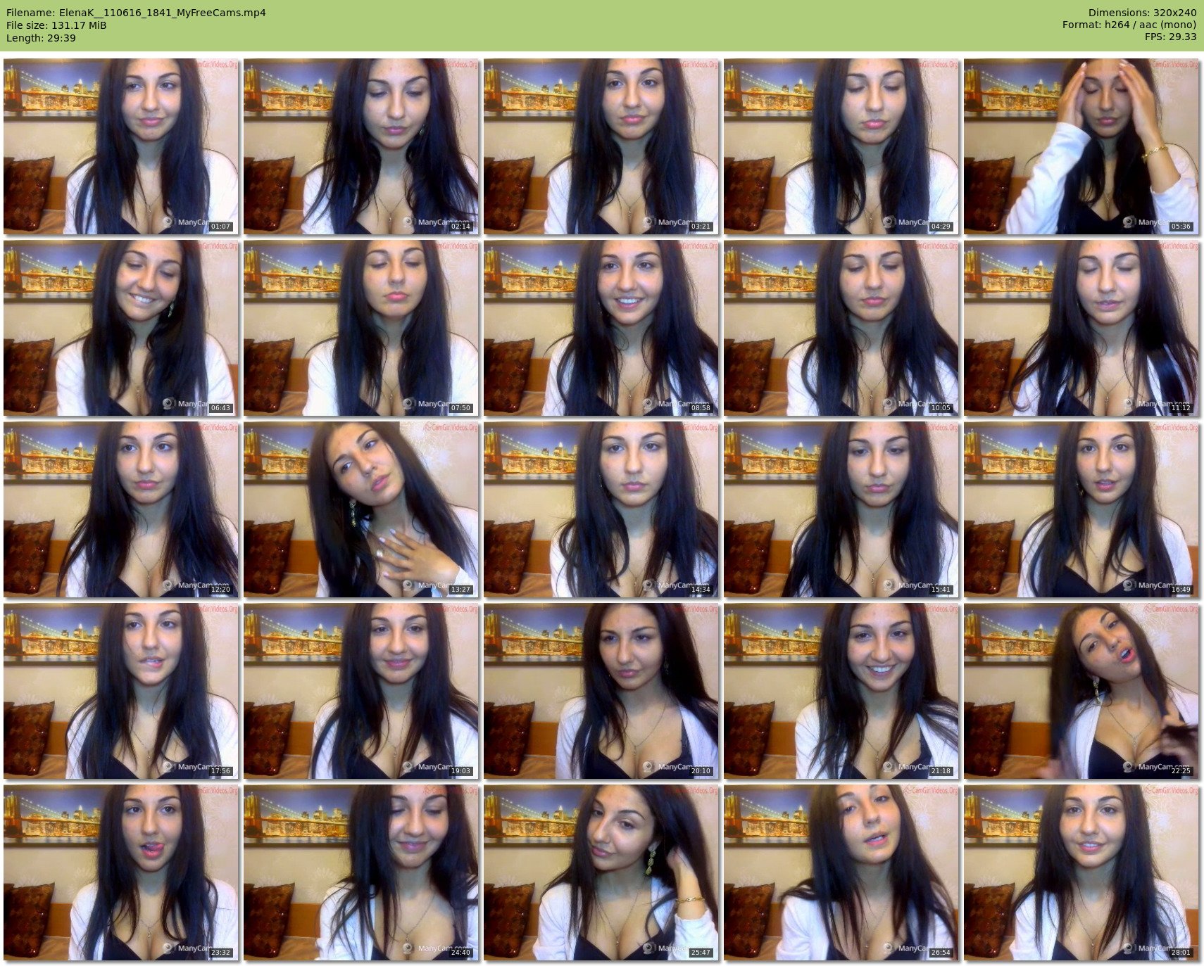The image size is (1204, 966).
Task: Click the FPS 29.33 label
Action: pyautogui.click(x=1170, y=37)
